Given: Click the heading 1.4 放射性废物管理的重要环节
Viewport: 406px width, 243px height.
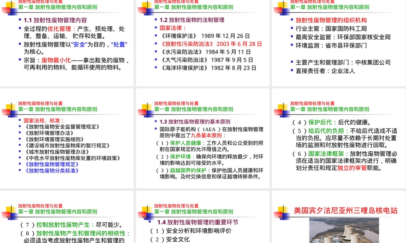Looking at the screenshot, I should click(x=198, y=222).
